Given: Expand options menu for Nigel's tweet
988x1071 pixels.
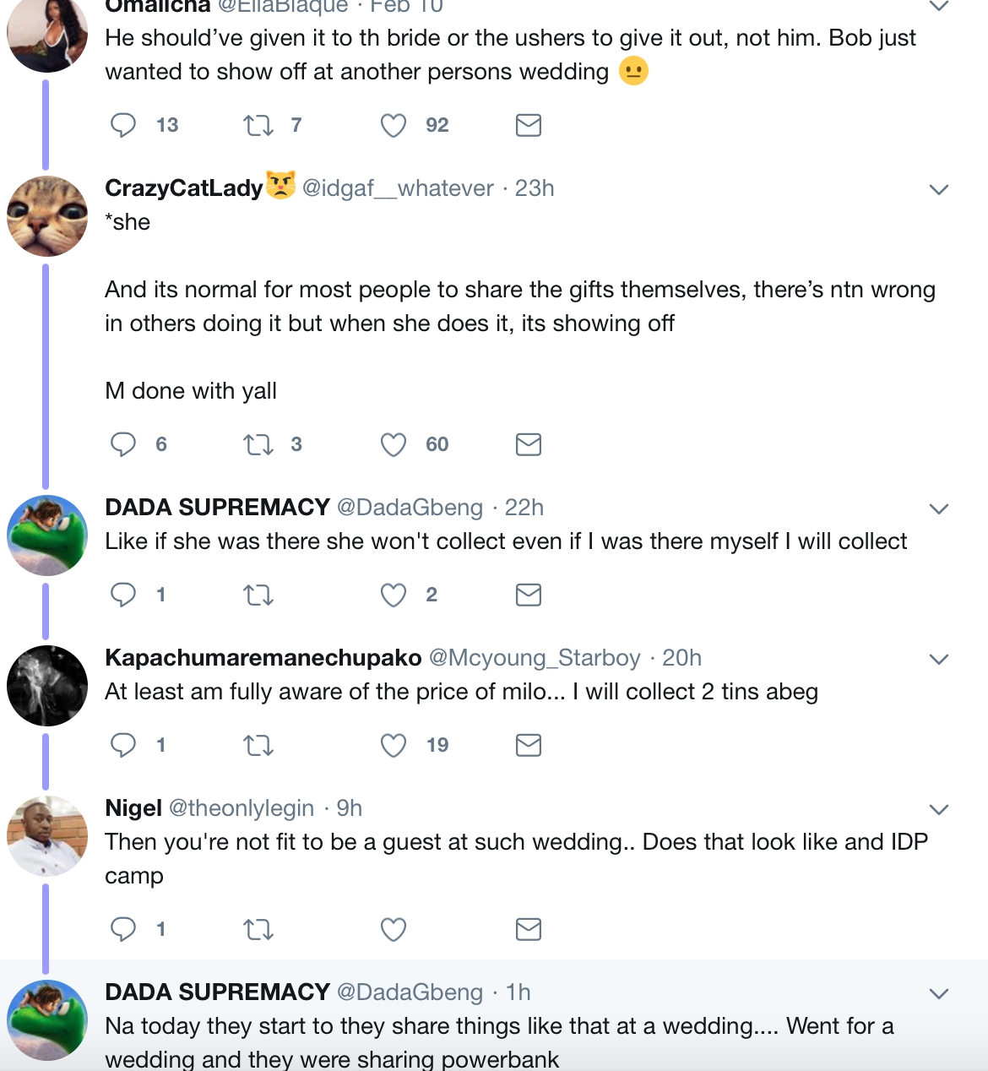Looking at the screenshot, I should (939, 809).
